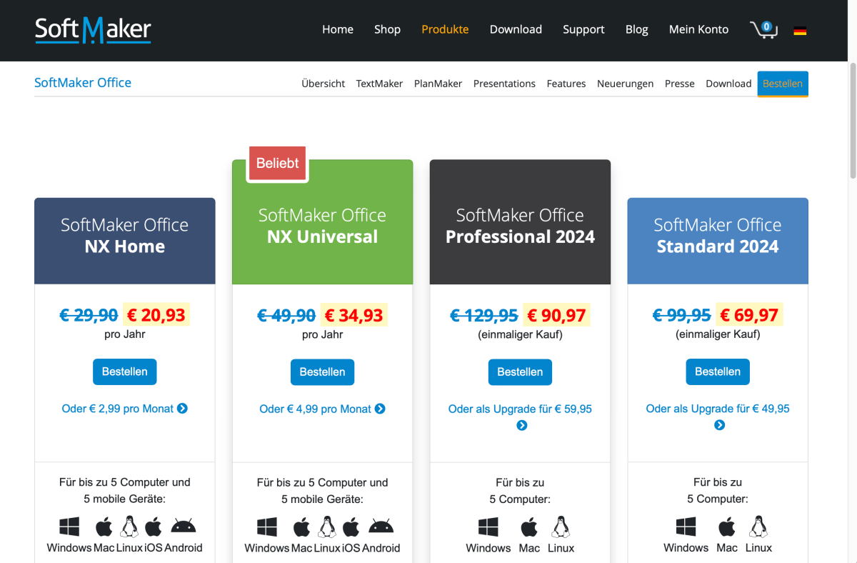
Task: Click the Windows icon under Standard 2024
Action: [686, 528]
